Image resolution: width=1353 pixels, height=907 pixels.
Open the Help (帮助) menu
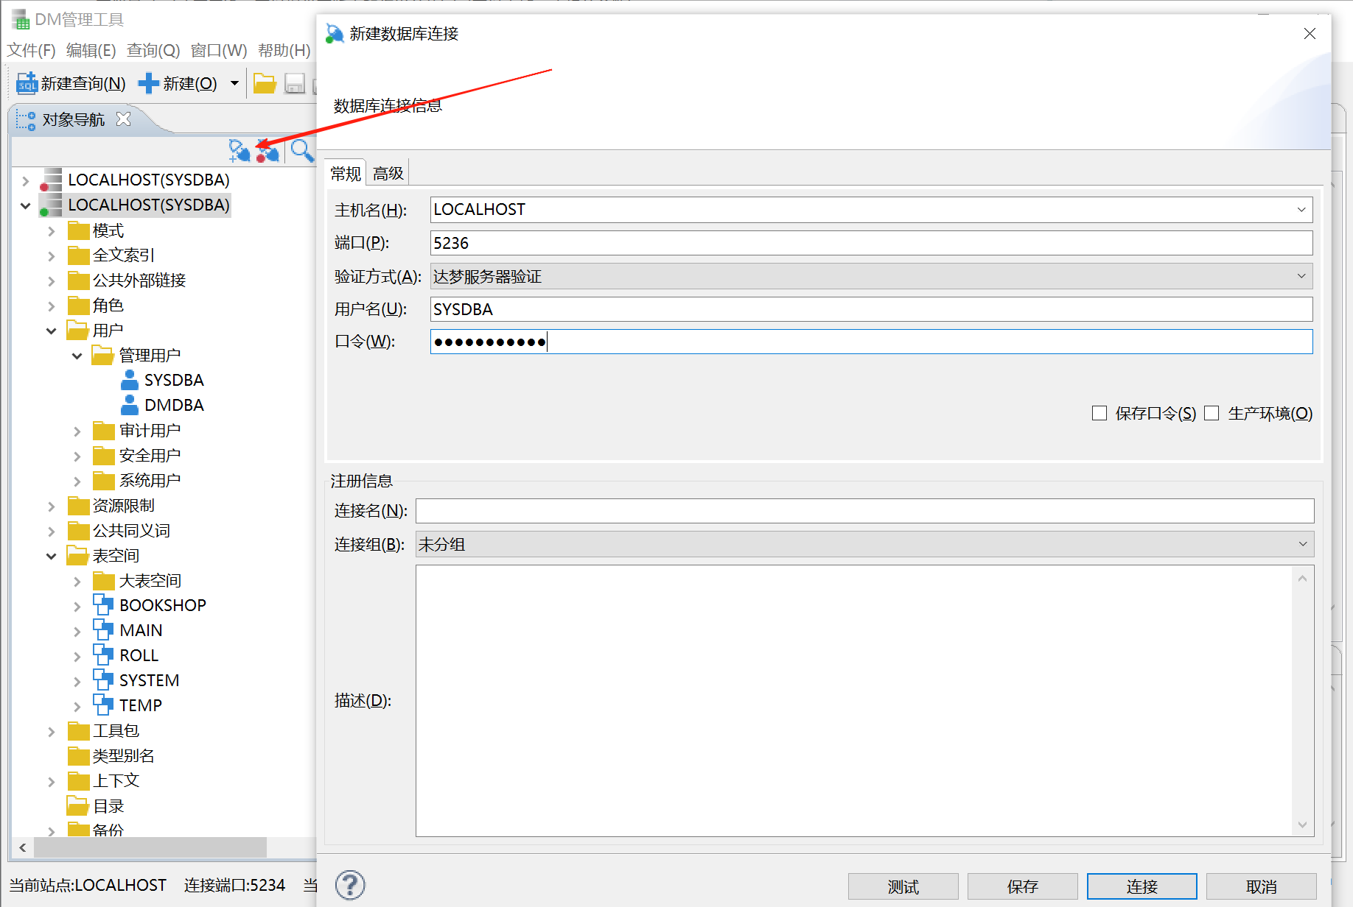[x=284, y=50]
